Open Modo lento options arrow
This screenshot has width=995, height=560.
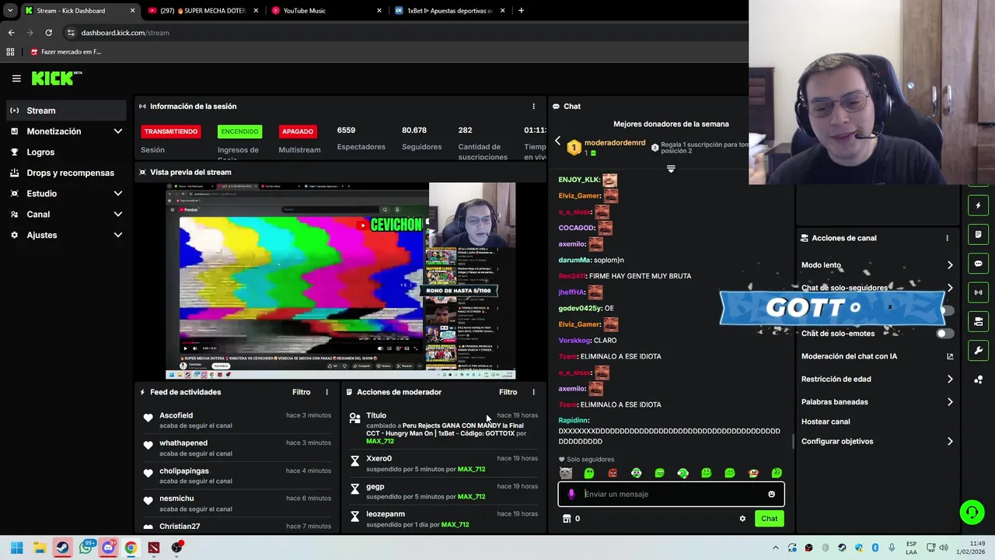point(950,265)
